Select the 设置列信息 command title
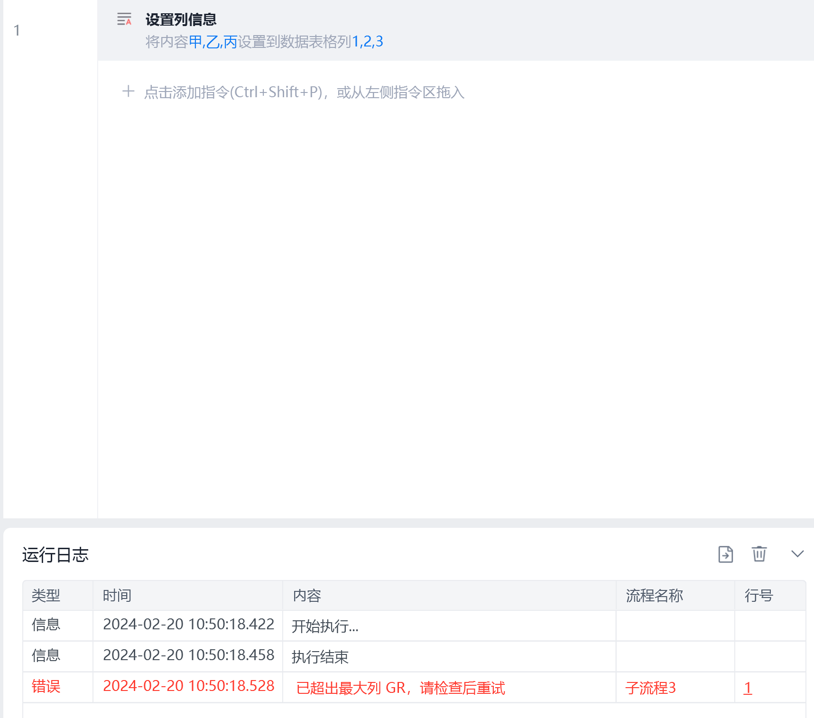The width and height of the screenshot is (814, 718). [x=181, y=19]
